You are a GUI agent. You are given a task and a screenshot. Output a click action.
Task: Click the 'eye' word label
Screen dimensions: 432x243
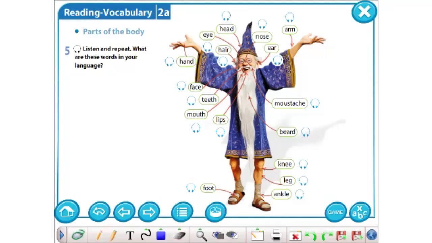tap(208, 35)
